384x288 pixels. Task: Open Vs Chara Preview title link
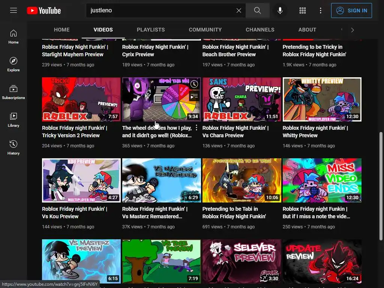[235, 132]
